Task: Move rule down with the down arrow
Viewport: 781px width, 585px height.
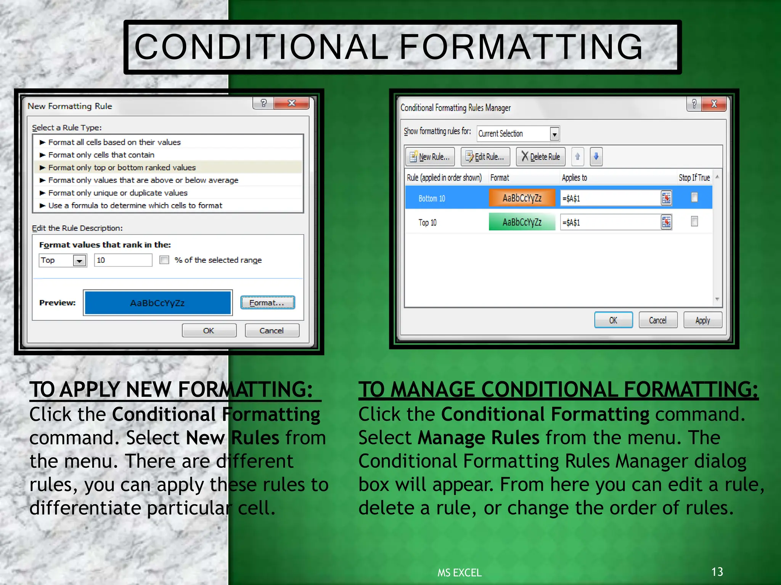Action: tap(596, 157)
